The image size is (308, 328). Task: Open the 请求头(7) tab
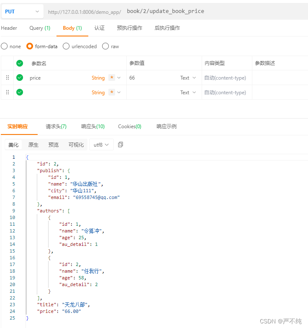click(56, 127)
